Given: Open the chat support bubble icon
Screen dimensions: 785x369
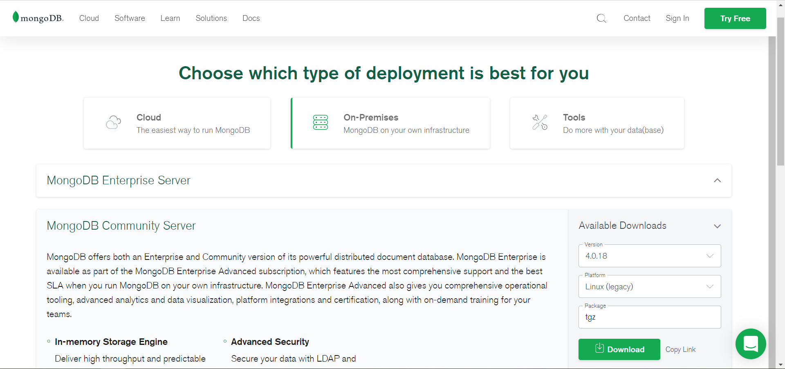Looking at the screenshot, I should [x=751, y=344].
